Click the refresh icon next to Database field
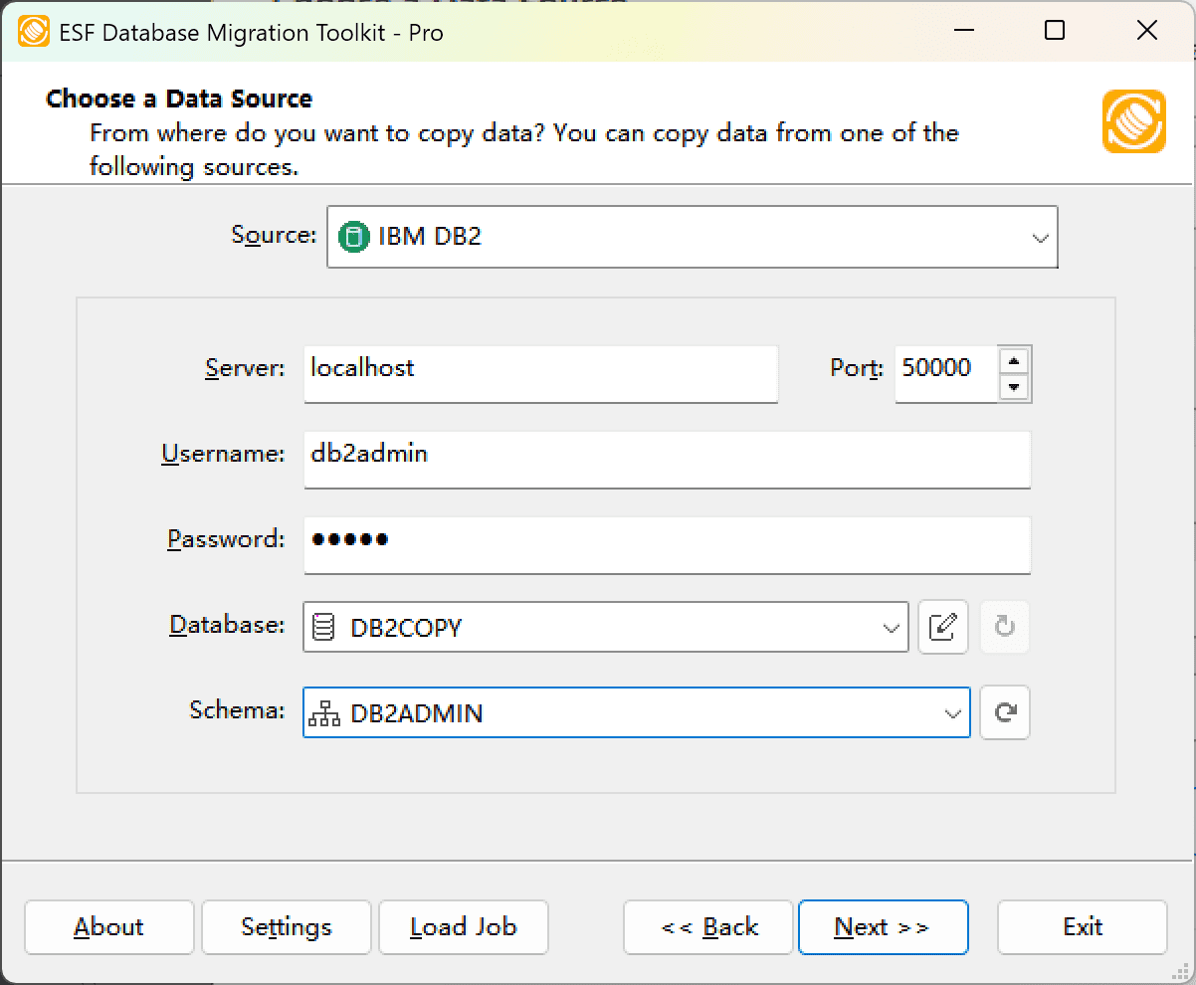The image size is (1196, 985). 1004,627
